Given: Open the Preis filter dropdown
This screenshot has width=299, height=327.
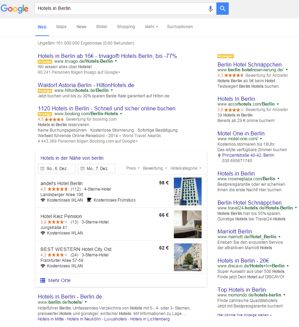Looking at the screenshot, I should [x=133, y=168].
